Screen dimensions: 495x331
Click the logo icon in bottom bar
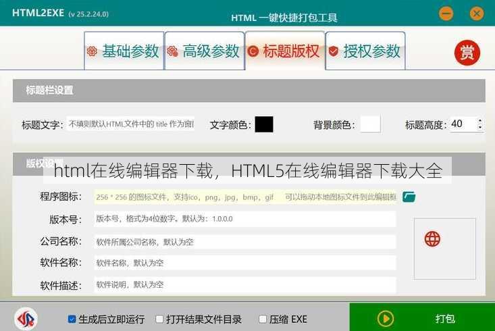26,319
